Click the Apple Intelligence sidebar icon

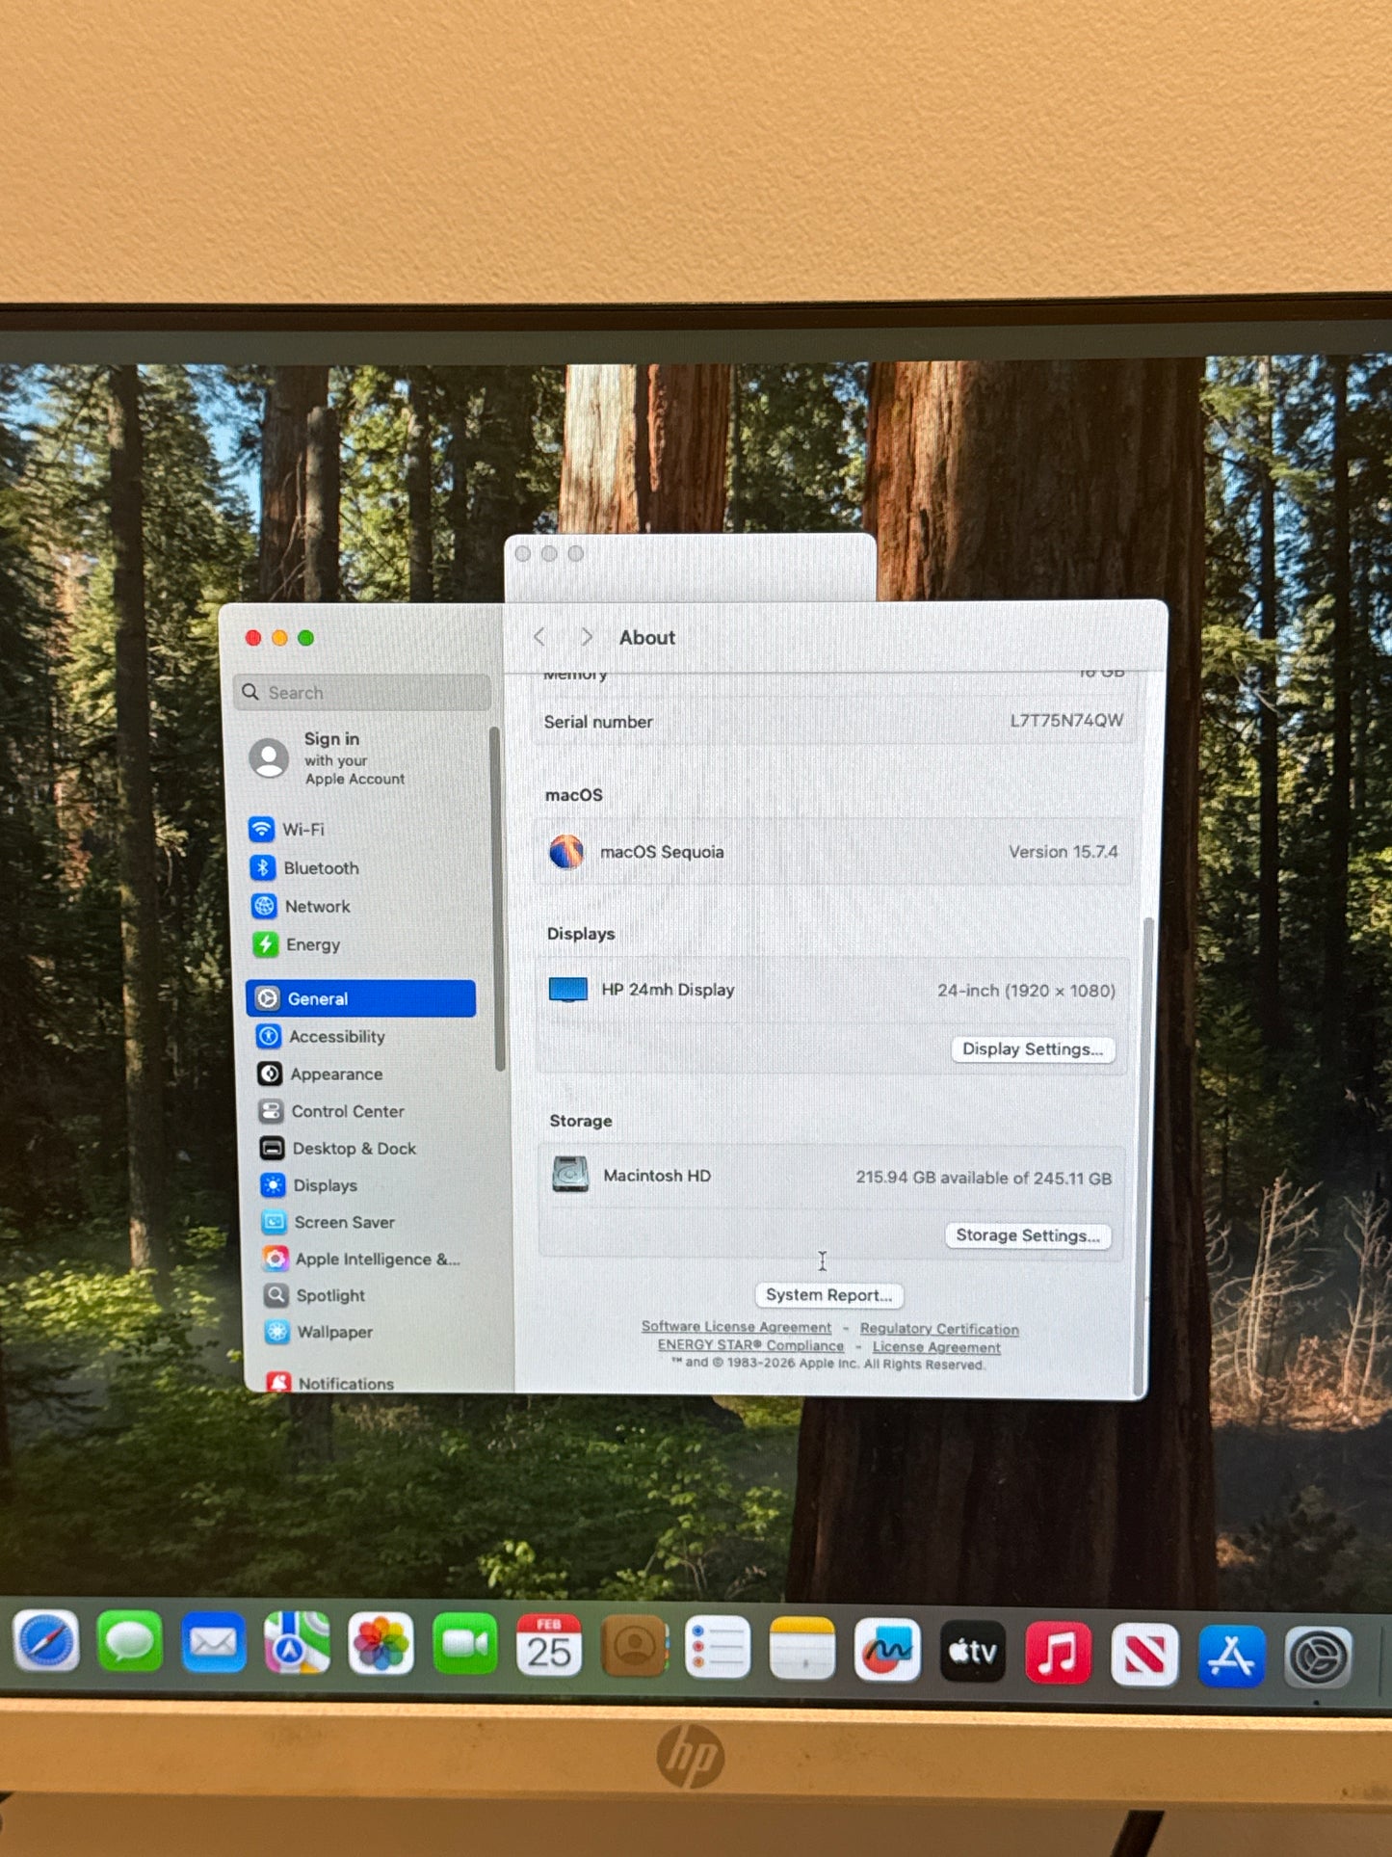[x=276, y=1259]
